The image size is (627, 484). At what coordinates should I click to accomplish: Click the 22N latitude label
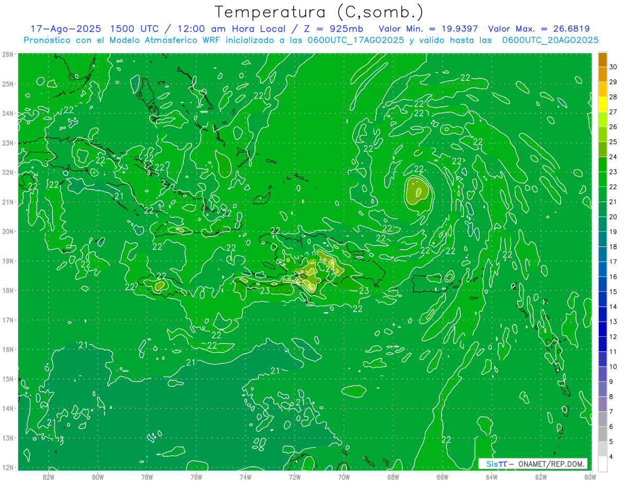click(x=8, y=172)
